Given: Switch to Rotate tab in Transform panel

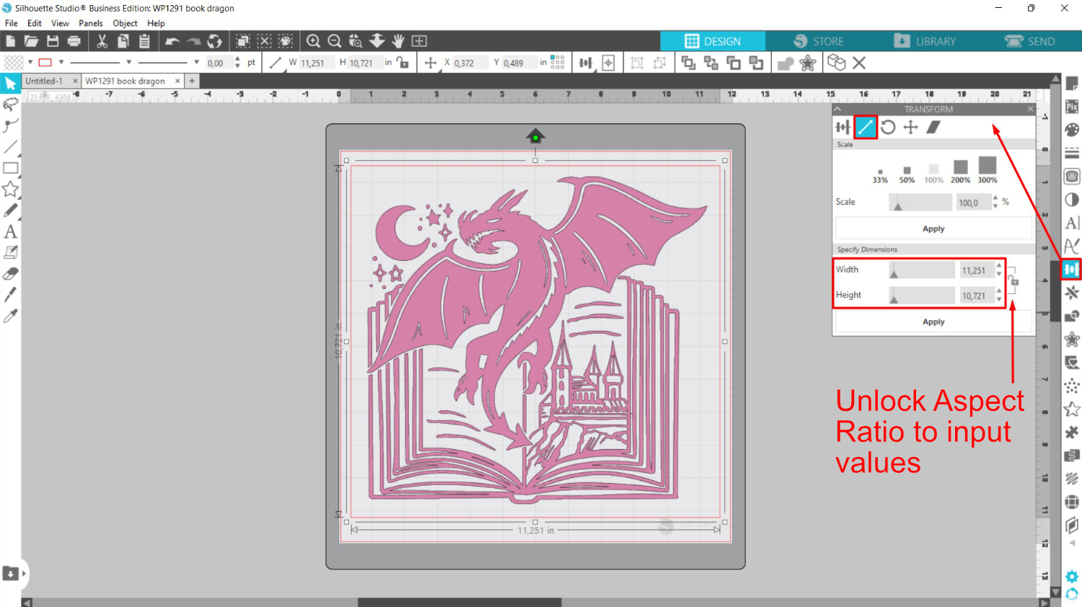Looking at the screenshot, I should (x=888, y=128).
